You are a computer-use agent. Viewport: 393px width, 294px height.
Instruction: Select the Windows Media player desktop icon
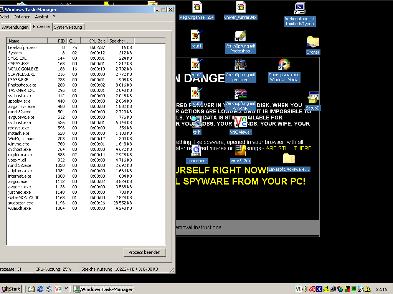coord(284,70)
